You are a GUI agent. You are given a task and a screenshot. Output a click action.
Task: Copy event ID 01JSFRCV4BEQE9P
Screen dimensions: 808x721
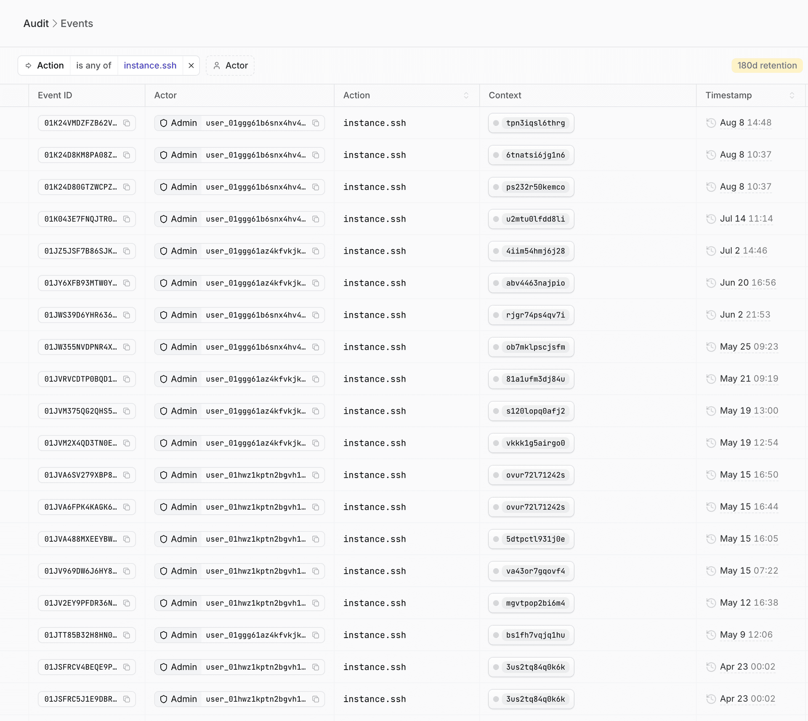click(x=126, y=667)
